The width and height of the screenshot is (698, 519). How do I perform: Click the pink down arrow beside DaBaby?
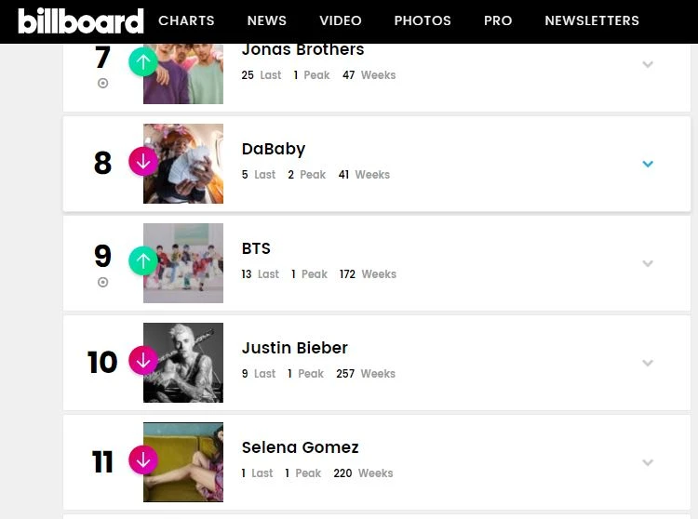[142, 162]
